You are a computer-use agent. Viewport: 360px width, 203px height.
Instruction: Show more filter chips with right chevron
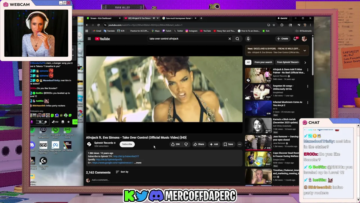coord(305,62)
